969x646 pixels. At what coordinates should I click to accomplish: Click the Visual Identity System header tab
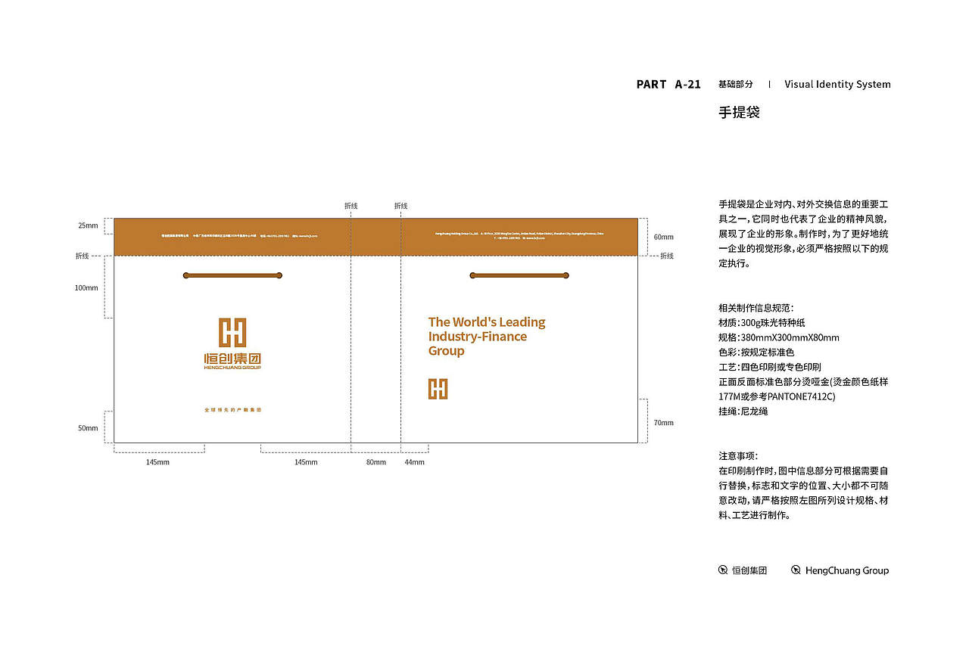[837, 85]
